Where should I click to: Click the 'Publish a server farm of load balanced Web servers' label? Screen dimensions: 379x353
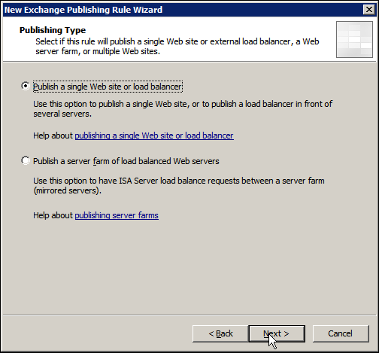tap(126, 161)
